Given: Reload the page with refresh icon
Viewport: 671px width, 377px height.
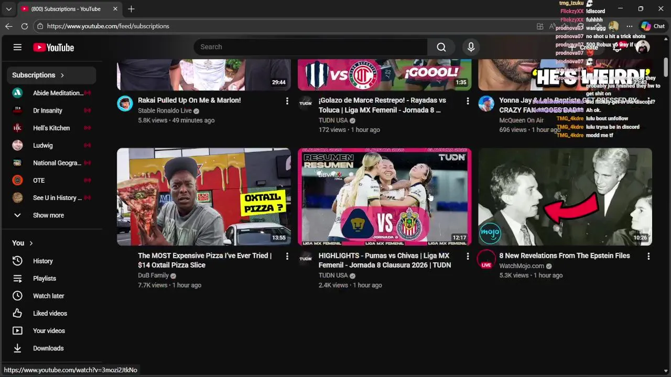Looking at the screenshot, I should coord(25,26).
